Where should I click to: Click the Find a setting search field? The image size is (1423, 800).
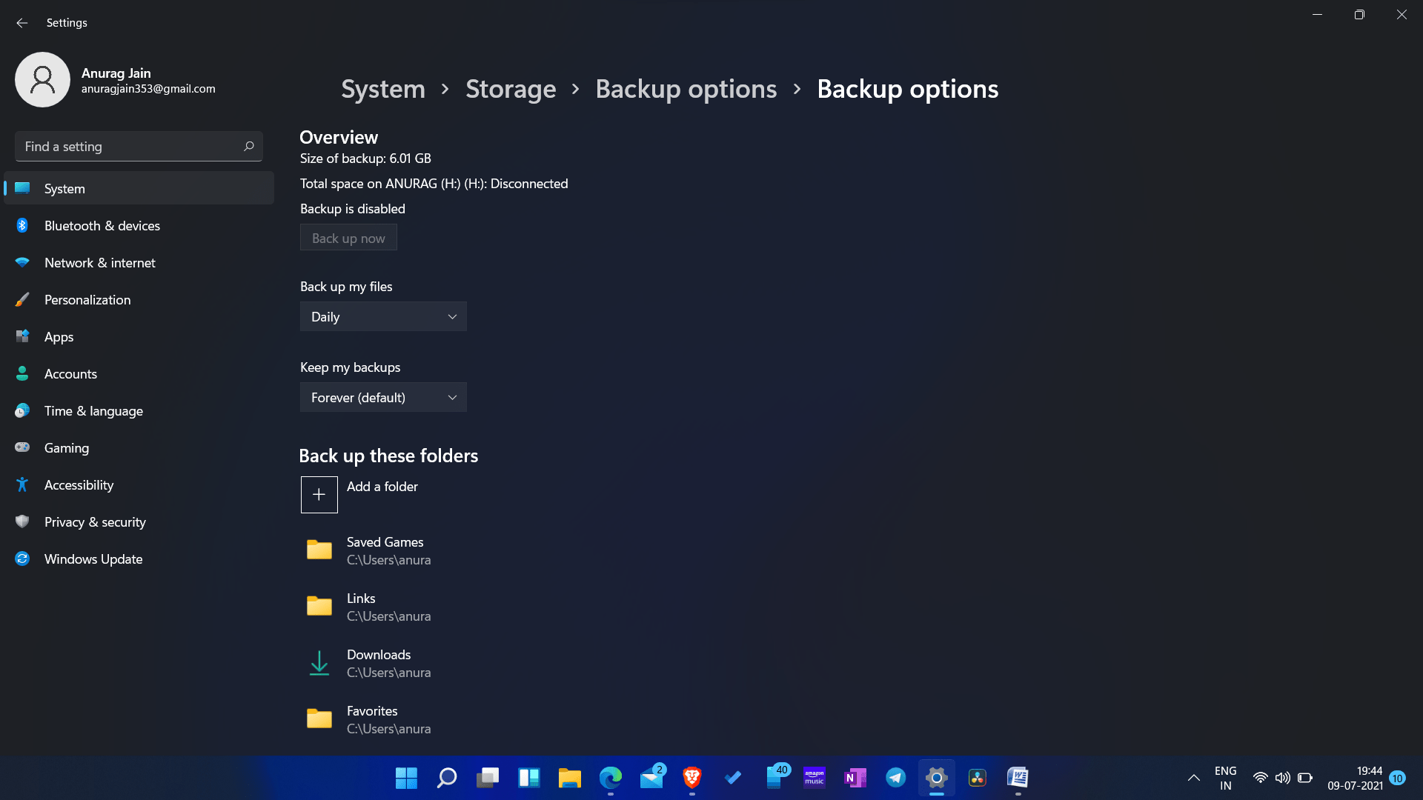point(138,145)
